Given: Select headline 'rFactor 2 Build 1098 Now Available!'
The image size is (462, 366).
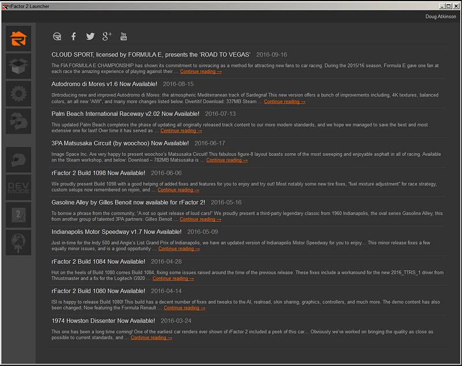Looking at the screenshot, I should tap(98, 173).
